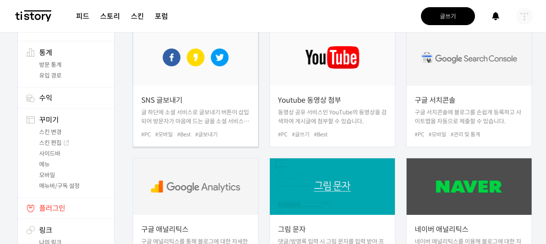Open 사이드바 settings

49,153
